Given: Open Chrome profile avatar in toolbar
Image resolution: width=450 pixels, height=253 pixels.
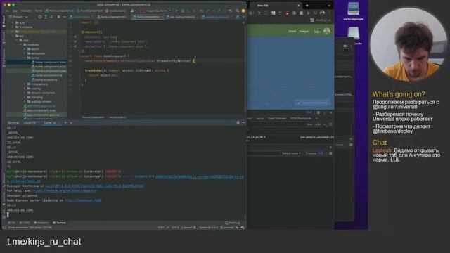Looking at the screenshot, I should coord(323,13).
